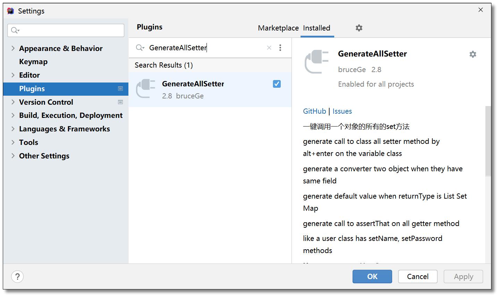Click the Apply button
The height and width of the screenshot is (295, 497).
463,277
